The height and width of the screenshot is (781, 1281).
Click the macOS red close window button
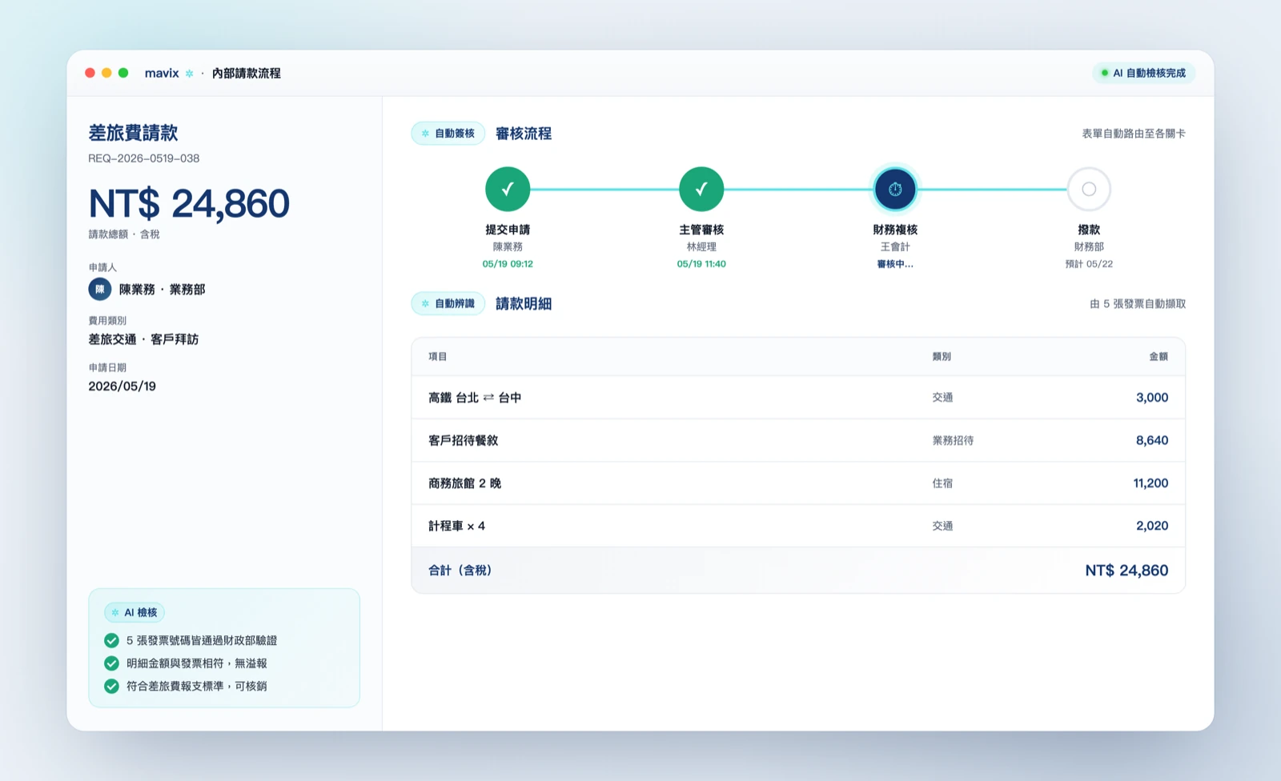(90, 73)
